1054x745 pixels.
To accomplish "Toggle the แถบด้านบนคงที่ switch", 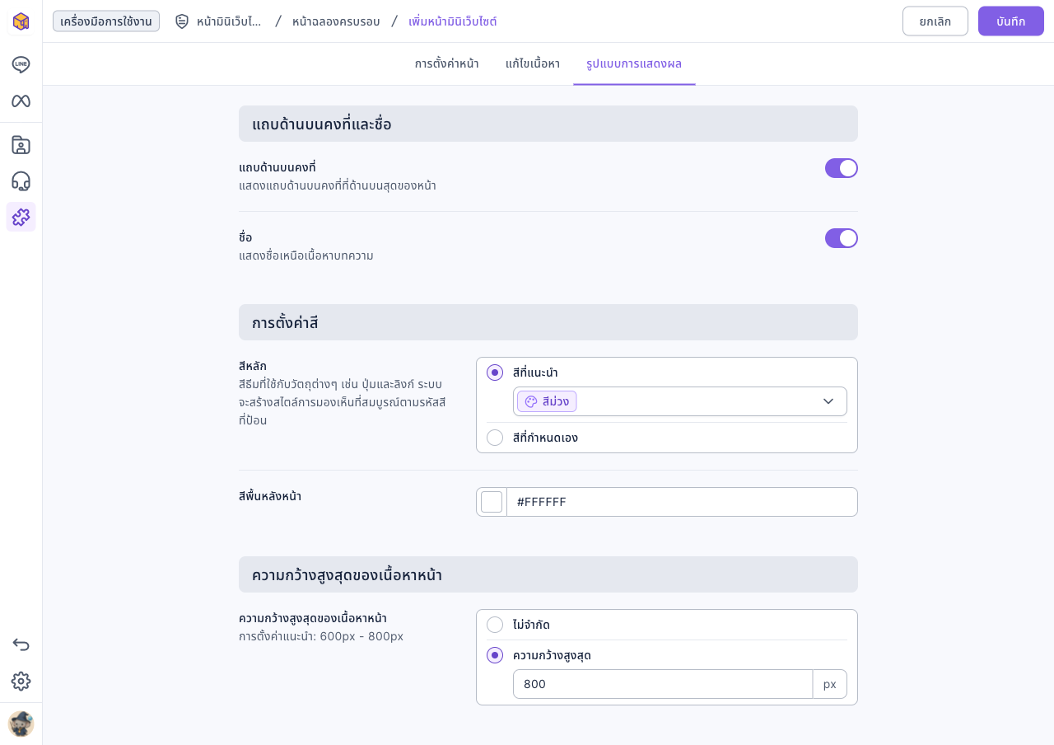I will (x=842, y=168).
